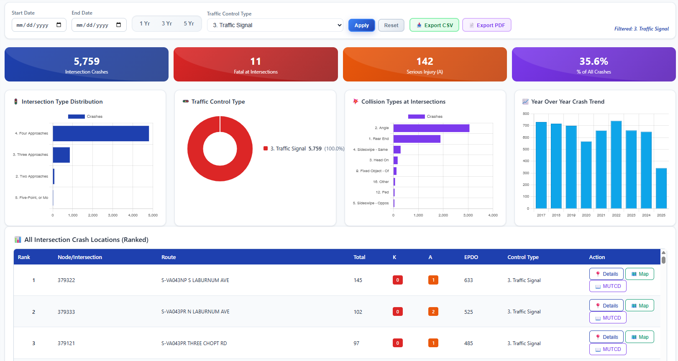Open the End Date calendar picker icon
Viewport: 678px width, 361px height.
pyautogui.click(x=118, y=25)
